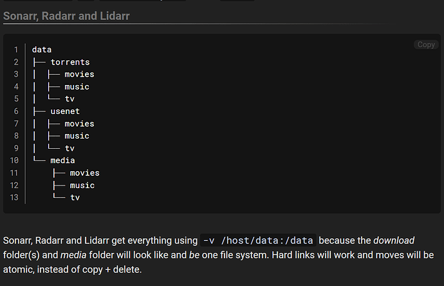Click "movies" under the torrents folder
Viewport: 444px width, 286px height.
[x=79, y=74]
